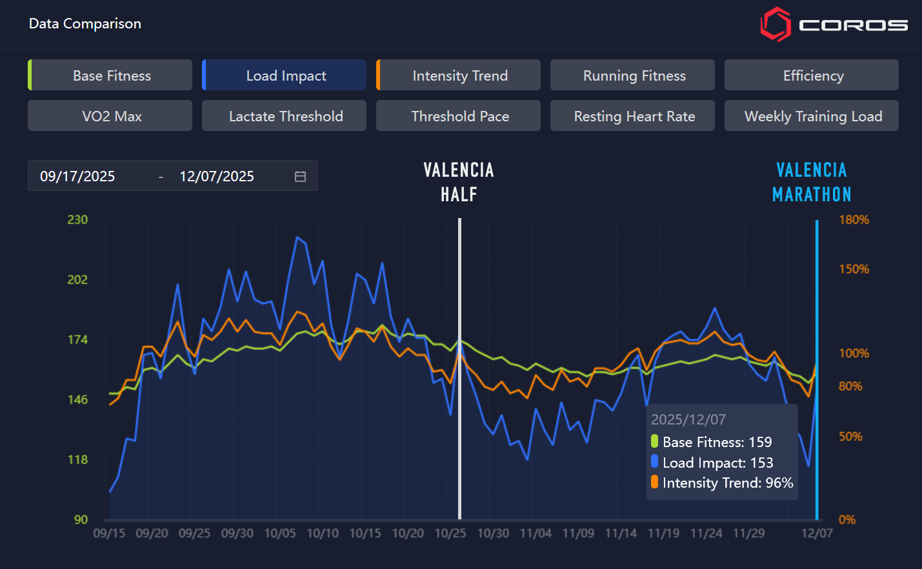Open the calendar date picker icon
This screenshot has height=569, width=922.
pyautogui.click(x=300, y=176)
